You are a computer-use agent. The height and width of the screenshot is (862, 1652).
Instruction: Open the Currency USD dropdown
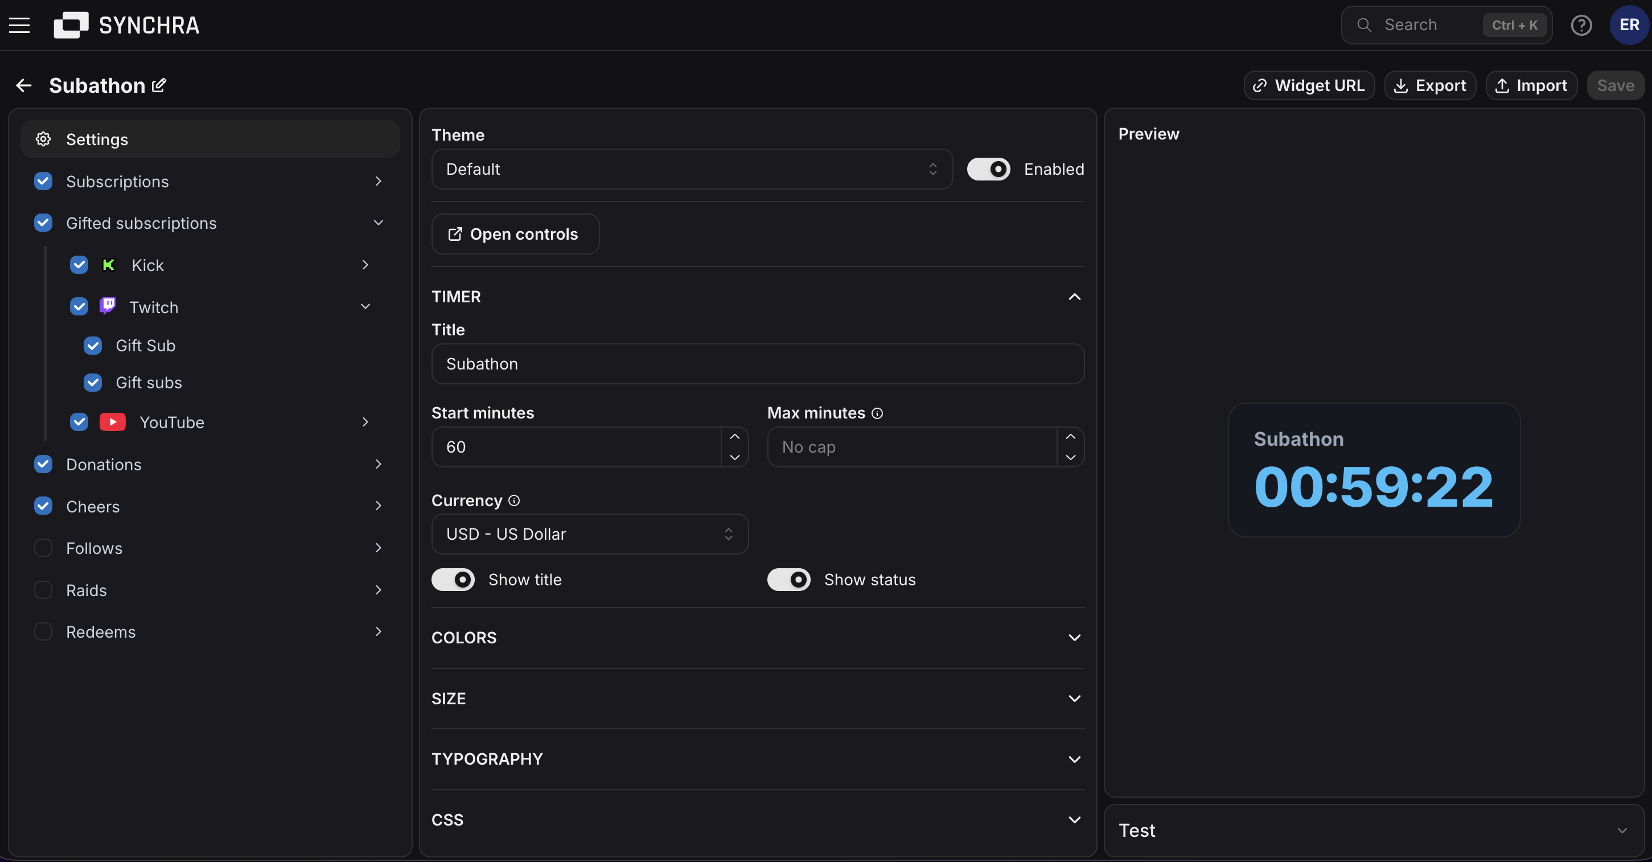pos(590,534)
